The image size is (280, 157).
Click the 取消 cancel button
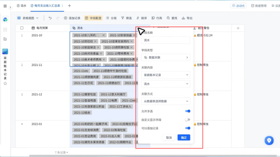(169, 138)
